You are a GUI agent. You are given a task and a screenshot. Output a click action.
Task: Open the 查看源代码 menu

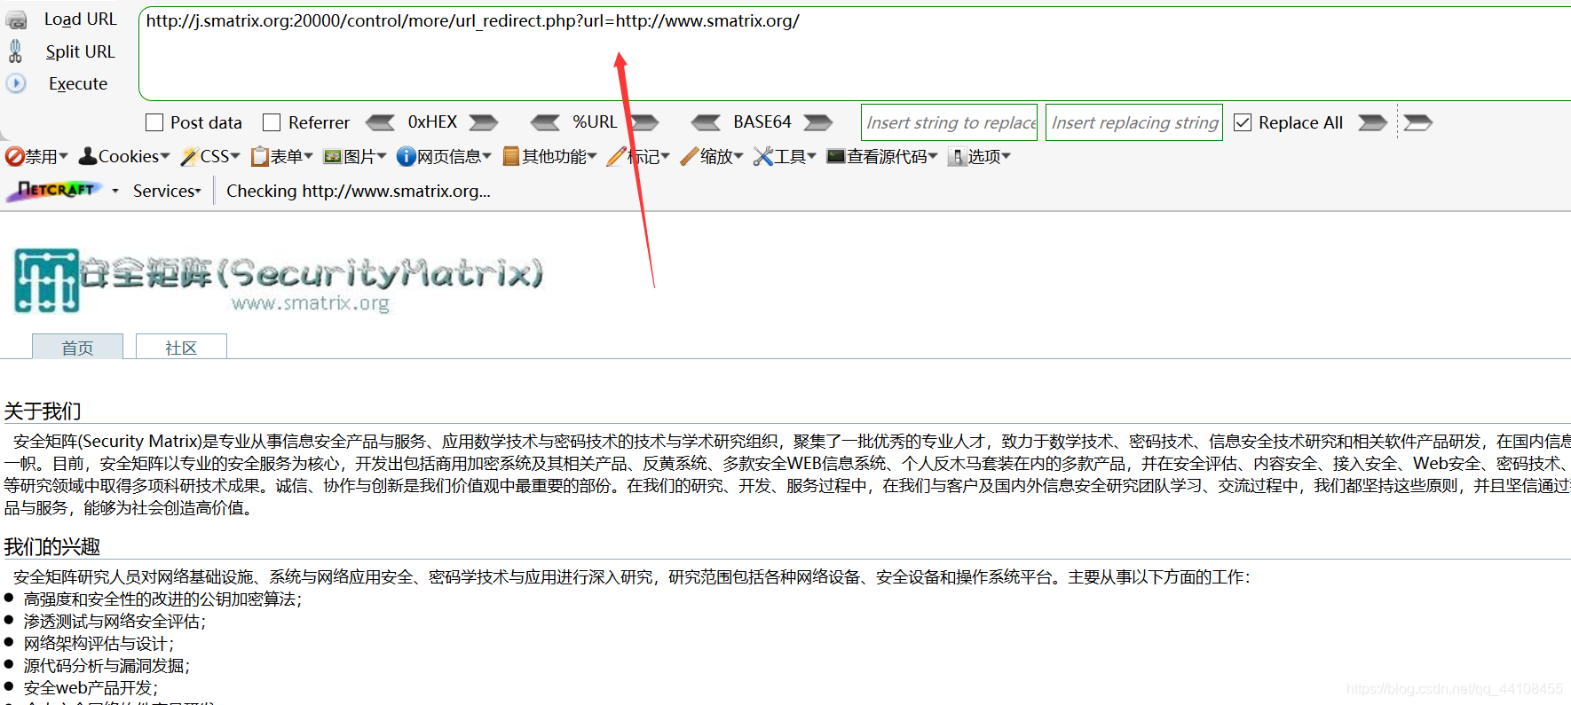pyautogui.click(x=892, y=157)
